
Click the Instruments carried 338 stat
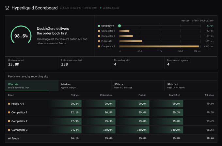[85, 63]
